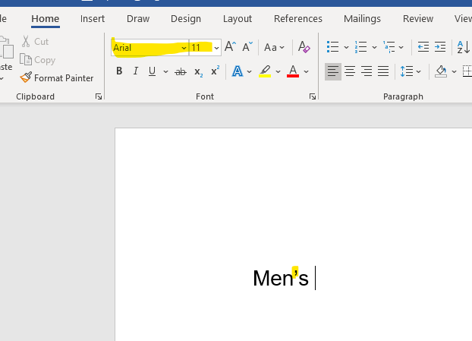Click the word Men's in the document
The image size is (472, 341).
[281, 278]
